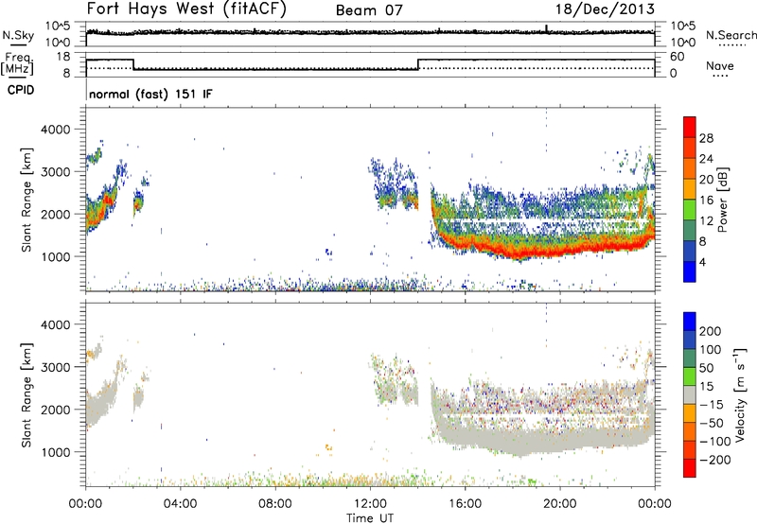Click the 'N.Search' legend label

(731, 35)
